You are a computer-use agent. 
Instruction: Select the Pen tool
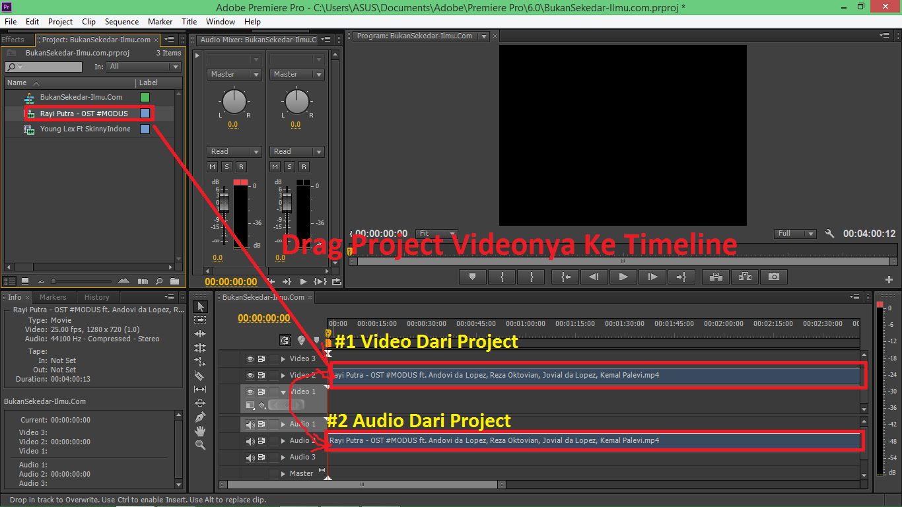[200, 417]
